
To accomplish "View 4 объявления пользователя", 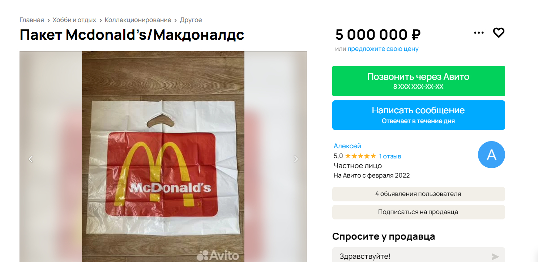I will [419, 194].
